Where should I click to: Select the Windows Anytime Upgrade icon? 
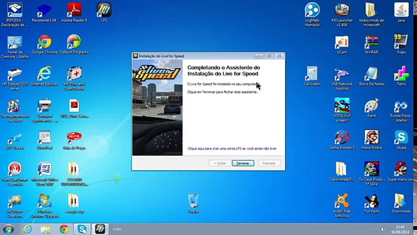pyautogui.click(x=44, y=206)
